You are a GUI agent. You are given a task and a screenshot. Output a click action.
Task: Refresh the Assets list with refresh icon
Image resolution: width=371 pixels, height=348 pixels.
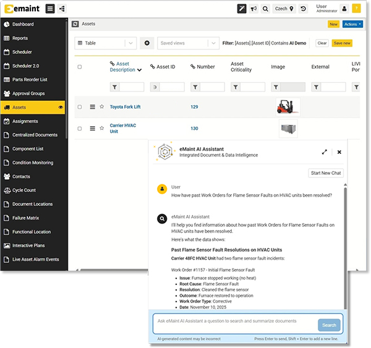pos(75,24)
